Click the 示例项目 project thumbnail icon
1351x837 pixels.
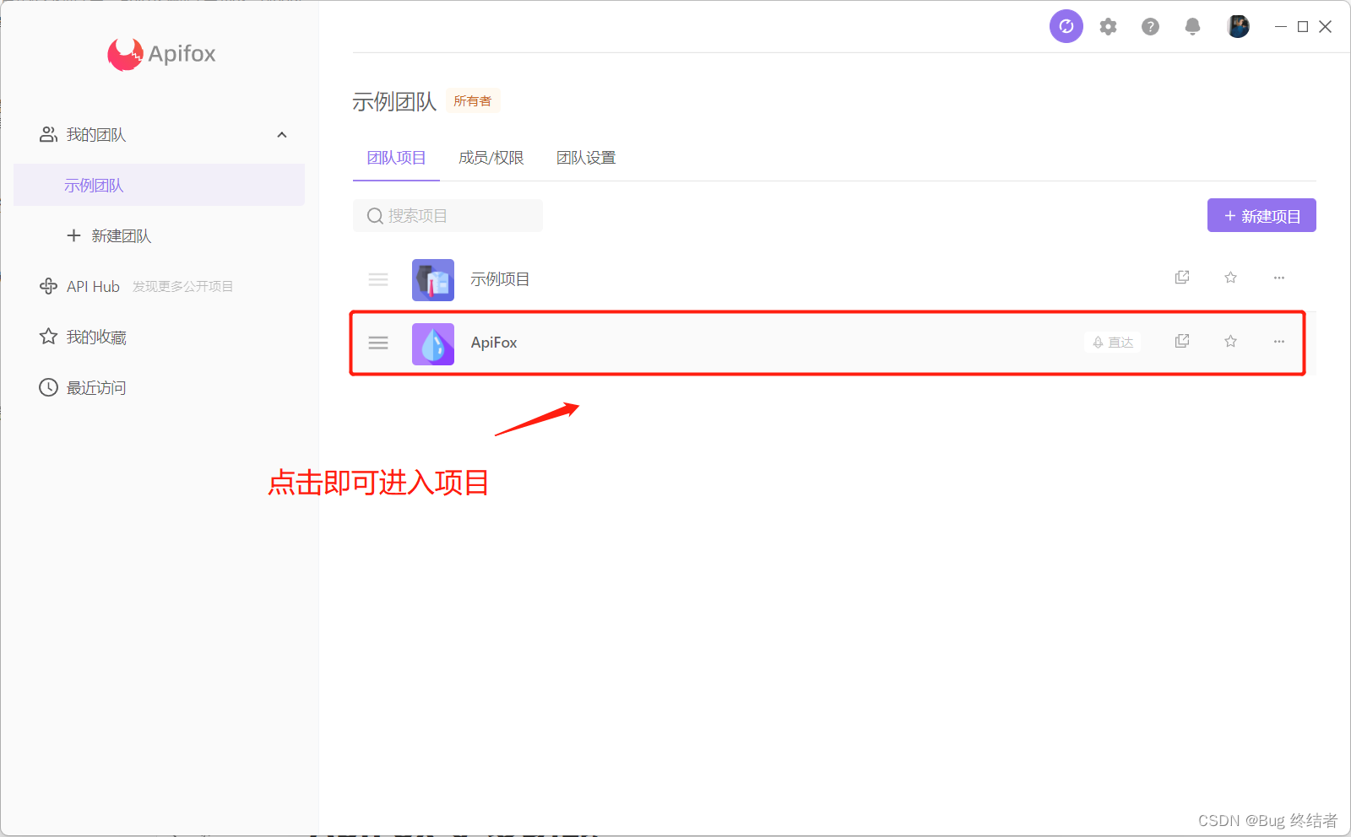pyautogui.click(x=433, y=280)
